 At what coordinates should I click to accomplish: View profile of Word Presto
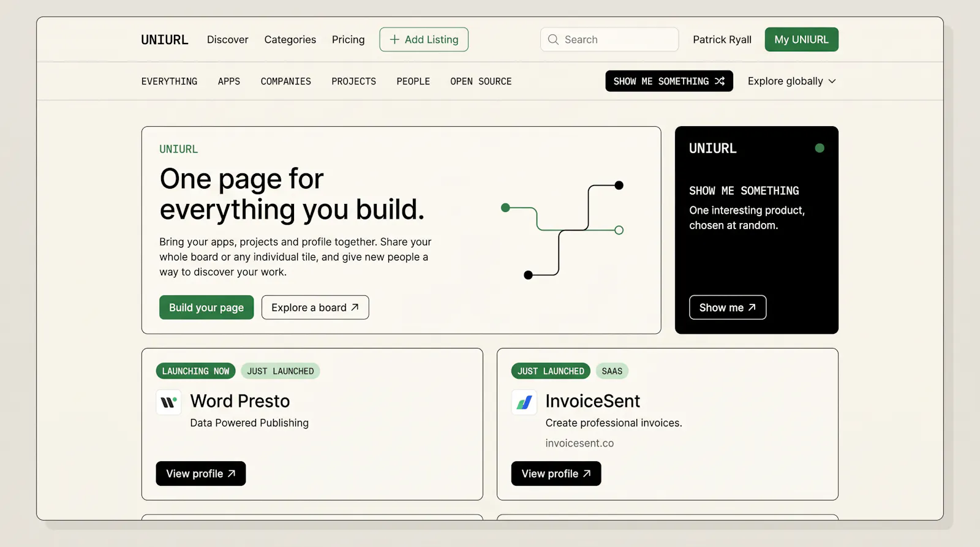[x=201, y=473]
